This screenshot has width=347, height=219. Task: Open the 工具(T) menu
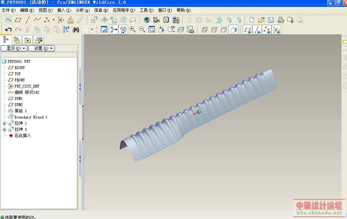[x=147, y=10]
